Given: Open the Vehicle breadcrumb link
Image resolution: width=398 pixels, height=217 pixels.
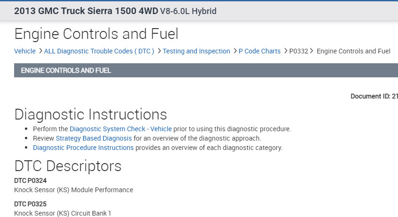Looking at the screenshot, I should coord(25,51).
